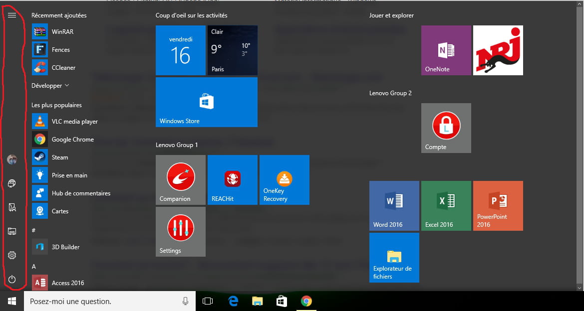
Task: Open Settings gear icon in Start sidebar
Action: [x=12, y=255]
